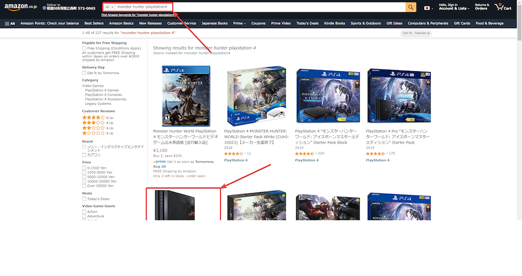Check the 1500-5000 Yen price filter
522x276 pixels.
pos(84,173)
